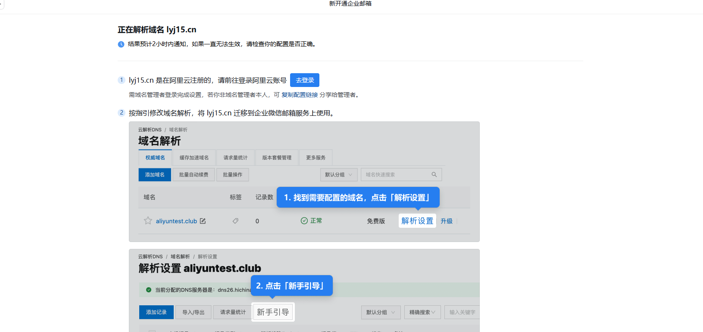The height and width of the screenshot is (332, 703).
Task: Star the aliyuntest.club domain
Action: [x=148, y=221]
